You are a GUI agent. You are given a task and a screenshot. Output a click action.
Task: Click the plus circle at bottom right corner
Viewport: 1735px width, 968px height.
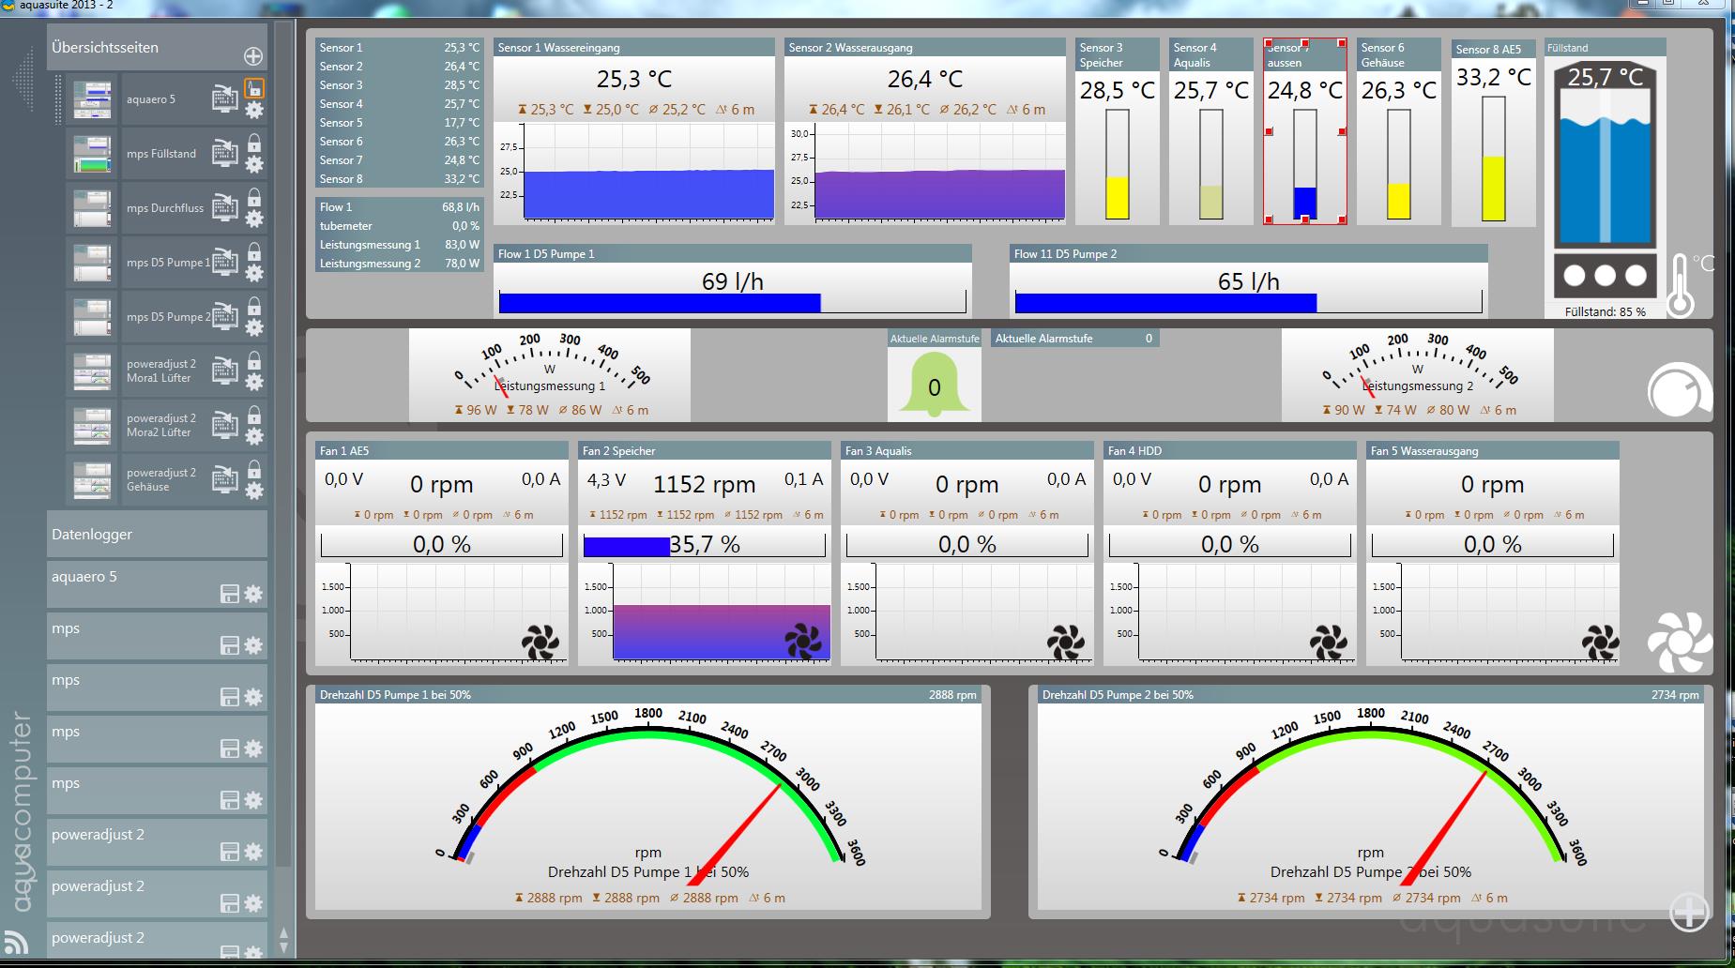click(x=1689, y=912)
